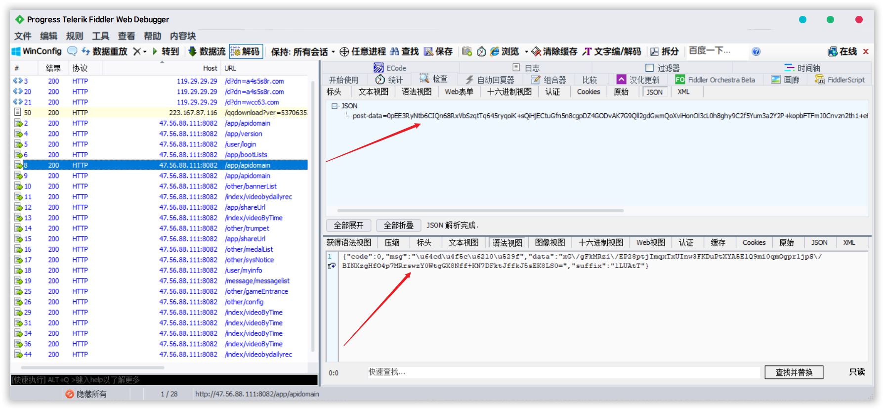Click the camera screenshot icon
Image resolution: width=884 pixels, height=410 pixels.
[x=466, y=51]
